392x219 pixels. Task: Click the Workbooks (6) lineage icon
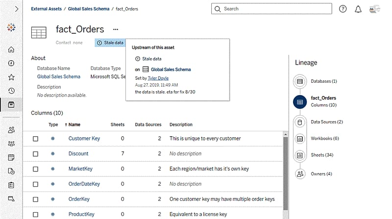pos(299,139)
